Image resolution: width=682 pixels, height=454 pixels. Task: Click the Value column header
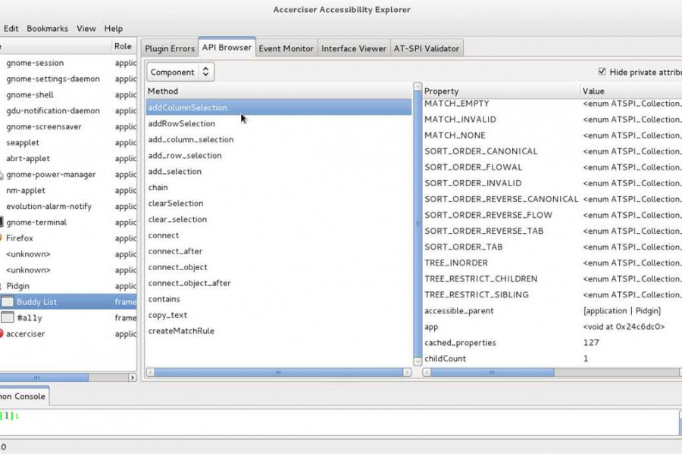coord(630,92)
